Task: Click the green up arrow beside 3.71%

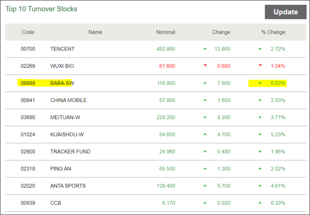Action: click(x=260, y=117)
